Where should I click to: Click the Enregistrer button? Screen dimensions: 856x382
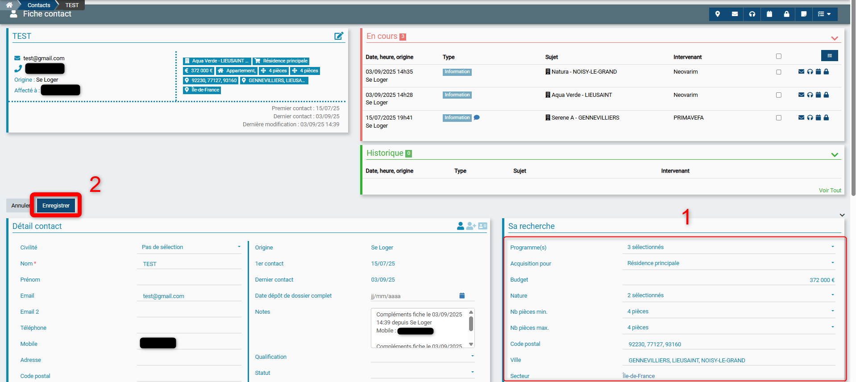tap(56, 206)
